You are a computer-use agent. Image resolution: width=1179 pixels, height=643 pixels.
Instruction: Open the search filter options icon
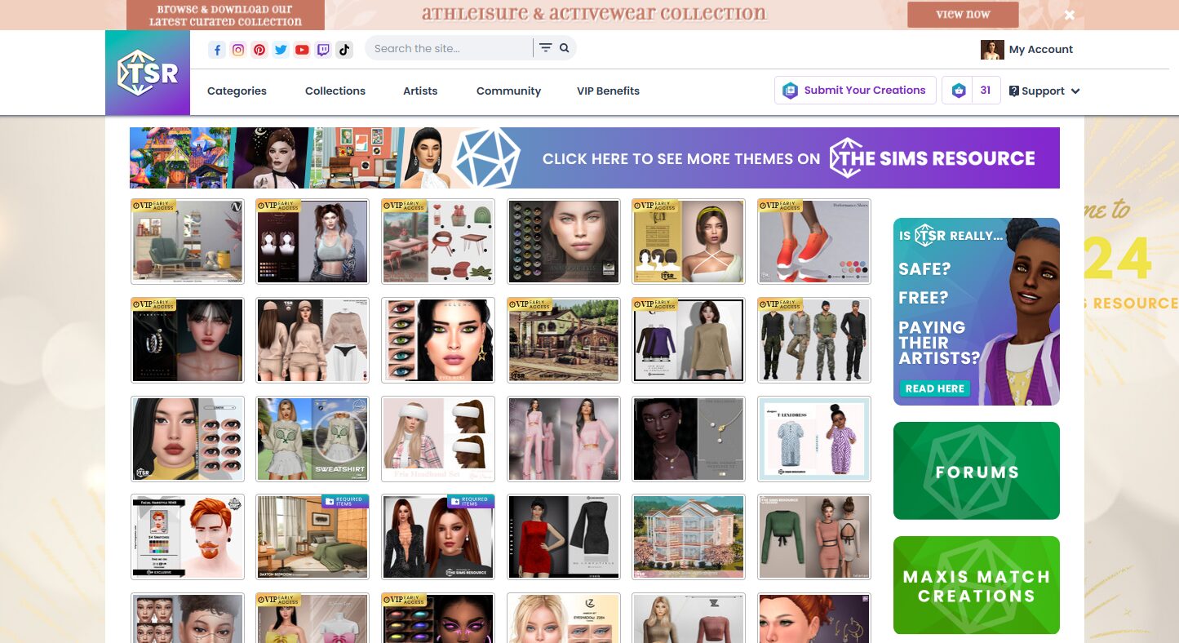click(545, 48)
